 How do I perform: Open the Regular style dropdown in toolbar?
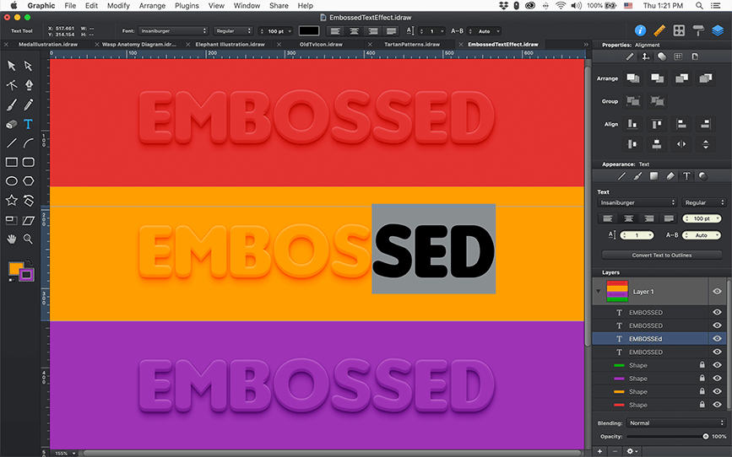click(233, 31)
